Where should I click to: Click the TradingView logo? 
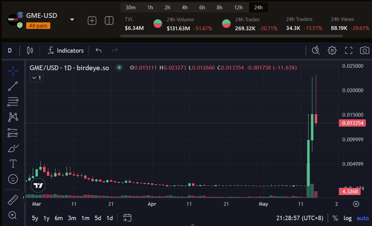click(x=38, y=185)
